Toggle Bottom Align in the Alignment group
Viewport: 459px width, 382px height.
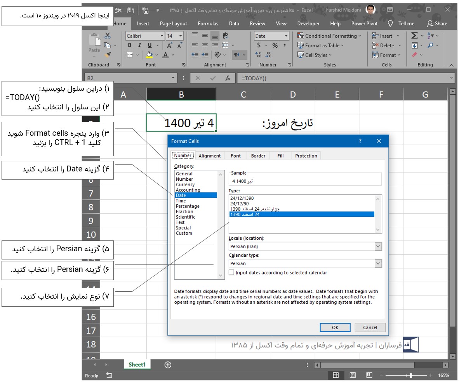[x=215, y=36]
